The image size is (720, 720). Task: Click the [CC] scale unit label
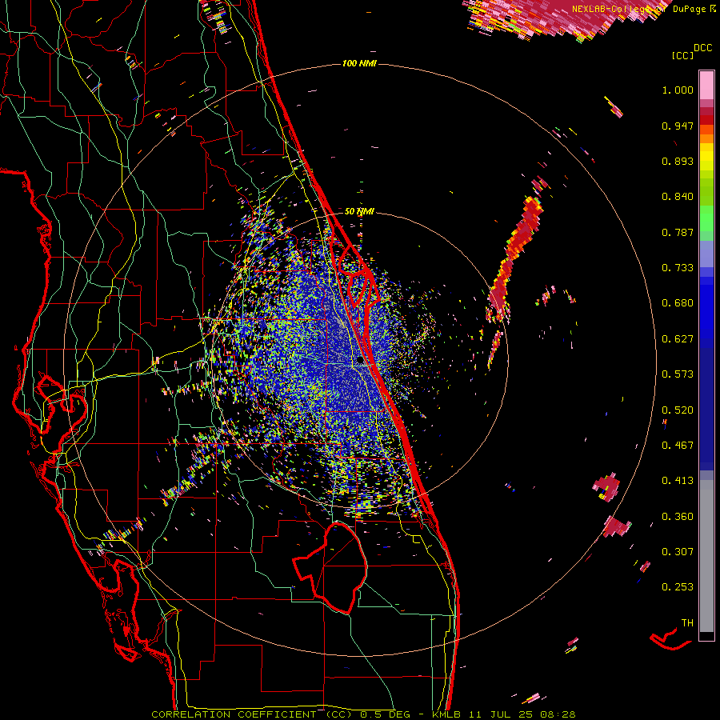(682, 55)
